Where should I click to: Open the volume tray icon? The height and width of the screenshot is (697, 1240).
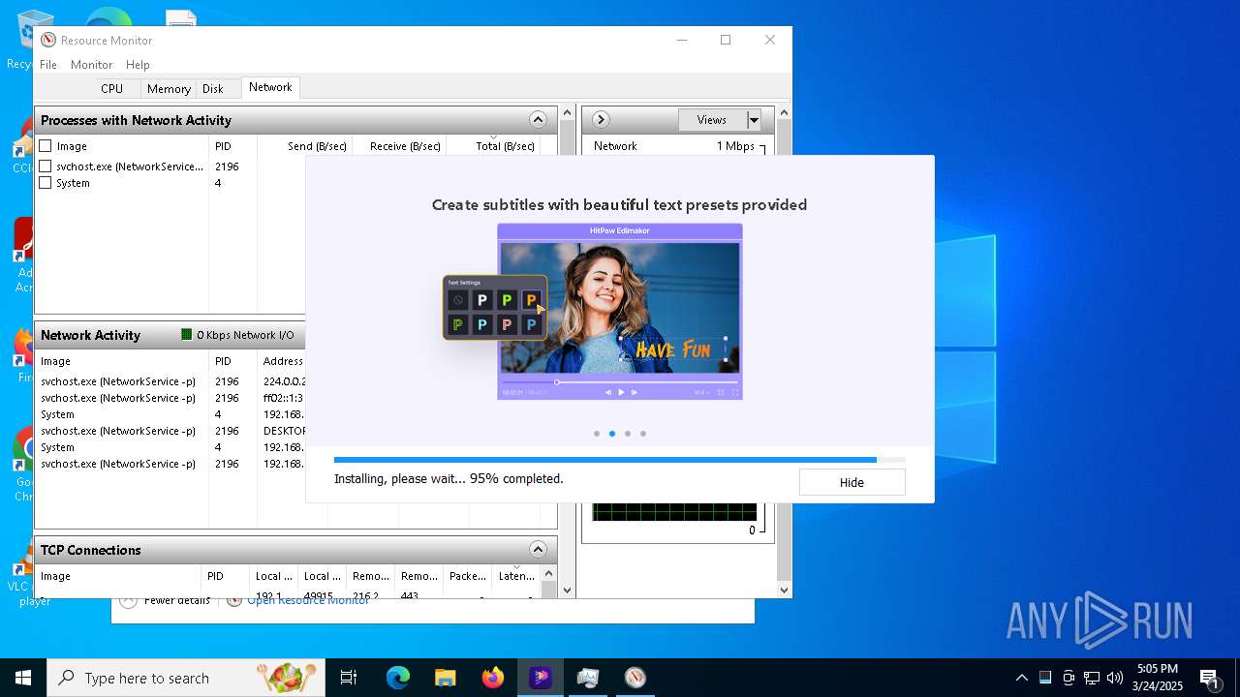[1115, 678]
